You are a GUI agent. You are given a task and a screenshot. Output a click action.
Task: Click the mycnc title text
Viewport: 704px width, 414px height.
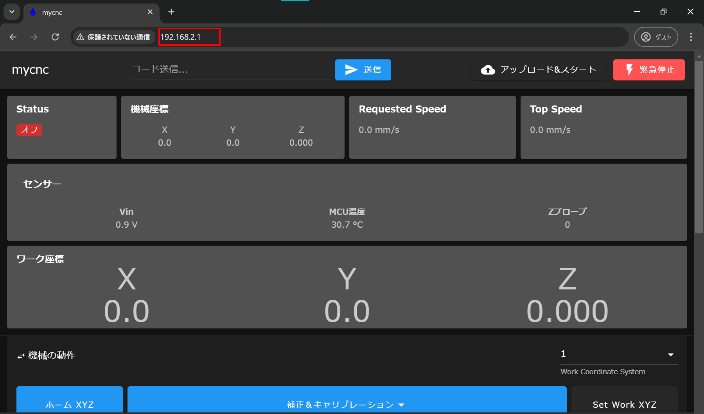pyautogui.click(x=31, y=70)
